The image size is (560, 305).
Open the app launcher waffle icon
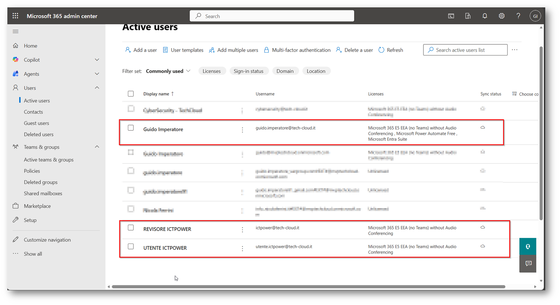pos(15,16)
